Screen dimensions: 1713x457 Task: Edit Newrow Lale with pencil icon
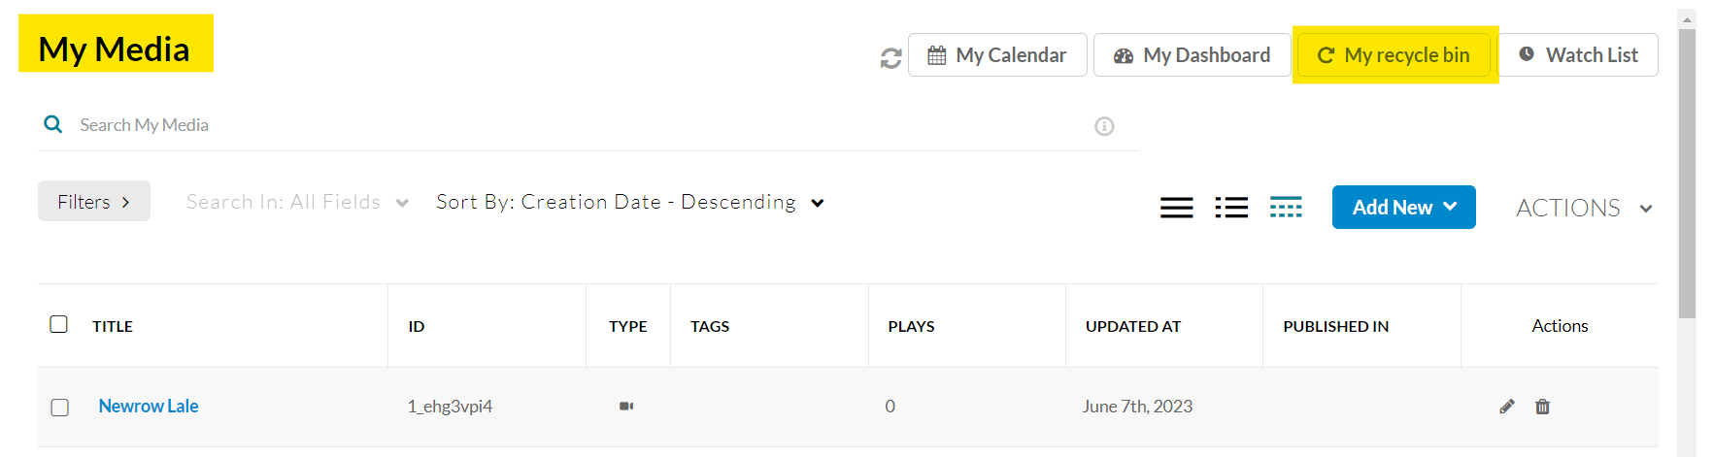coord(1506,407)
